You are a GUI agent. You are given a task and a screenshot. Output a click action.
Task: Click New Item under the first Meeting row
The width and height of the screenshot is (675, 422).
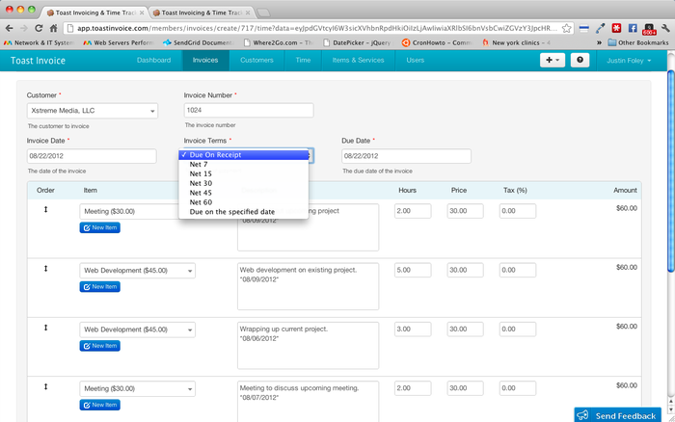pyautogui.click(x=99, y=227)
